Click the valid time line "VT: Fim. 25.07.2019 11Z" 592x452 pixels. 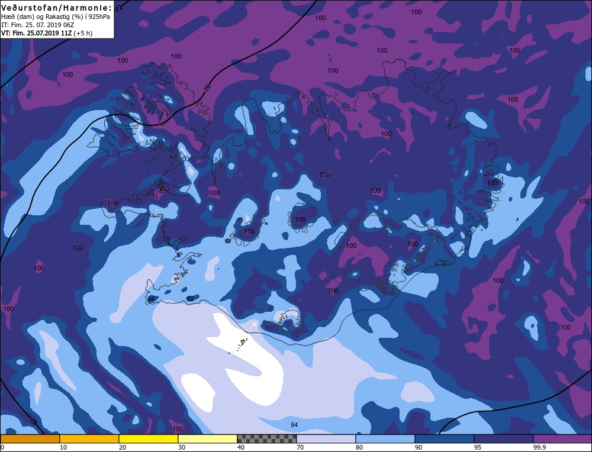pos(36,33)
